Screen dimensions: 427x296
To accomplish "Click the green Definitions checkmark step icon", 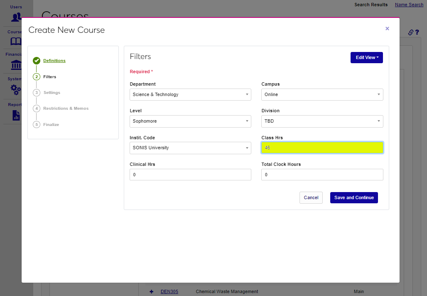I will pos(37,61).
